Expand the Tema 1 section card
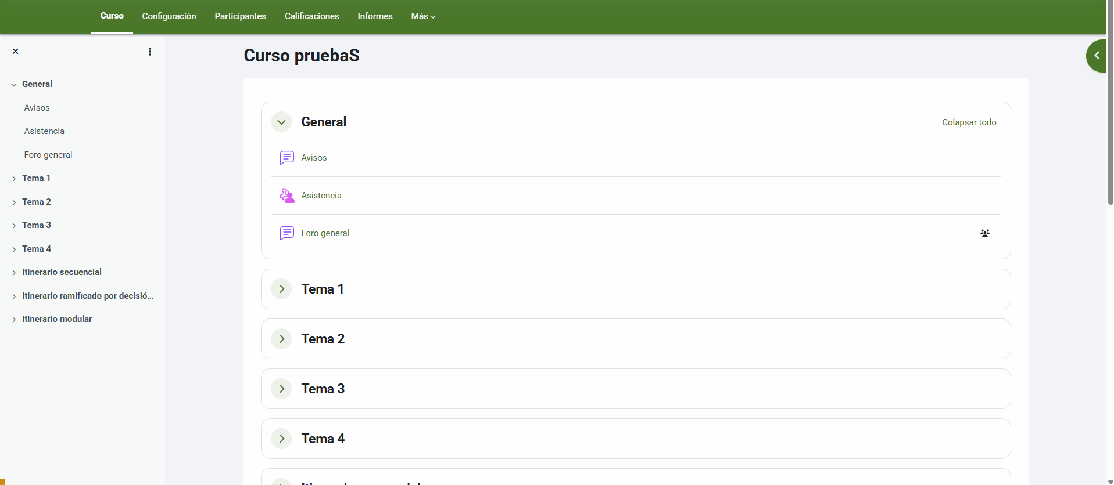The width and height of the screenshot is (1114, 485). 282,289
